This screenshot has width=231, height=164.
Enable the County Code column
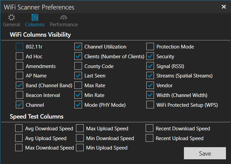[78, 66]
